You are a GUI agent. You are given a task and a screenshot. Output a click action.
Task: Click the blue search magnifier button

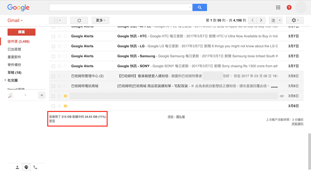click(199, 7)
